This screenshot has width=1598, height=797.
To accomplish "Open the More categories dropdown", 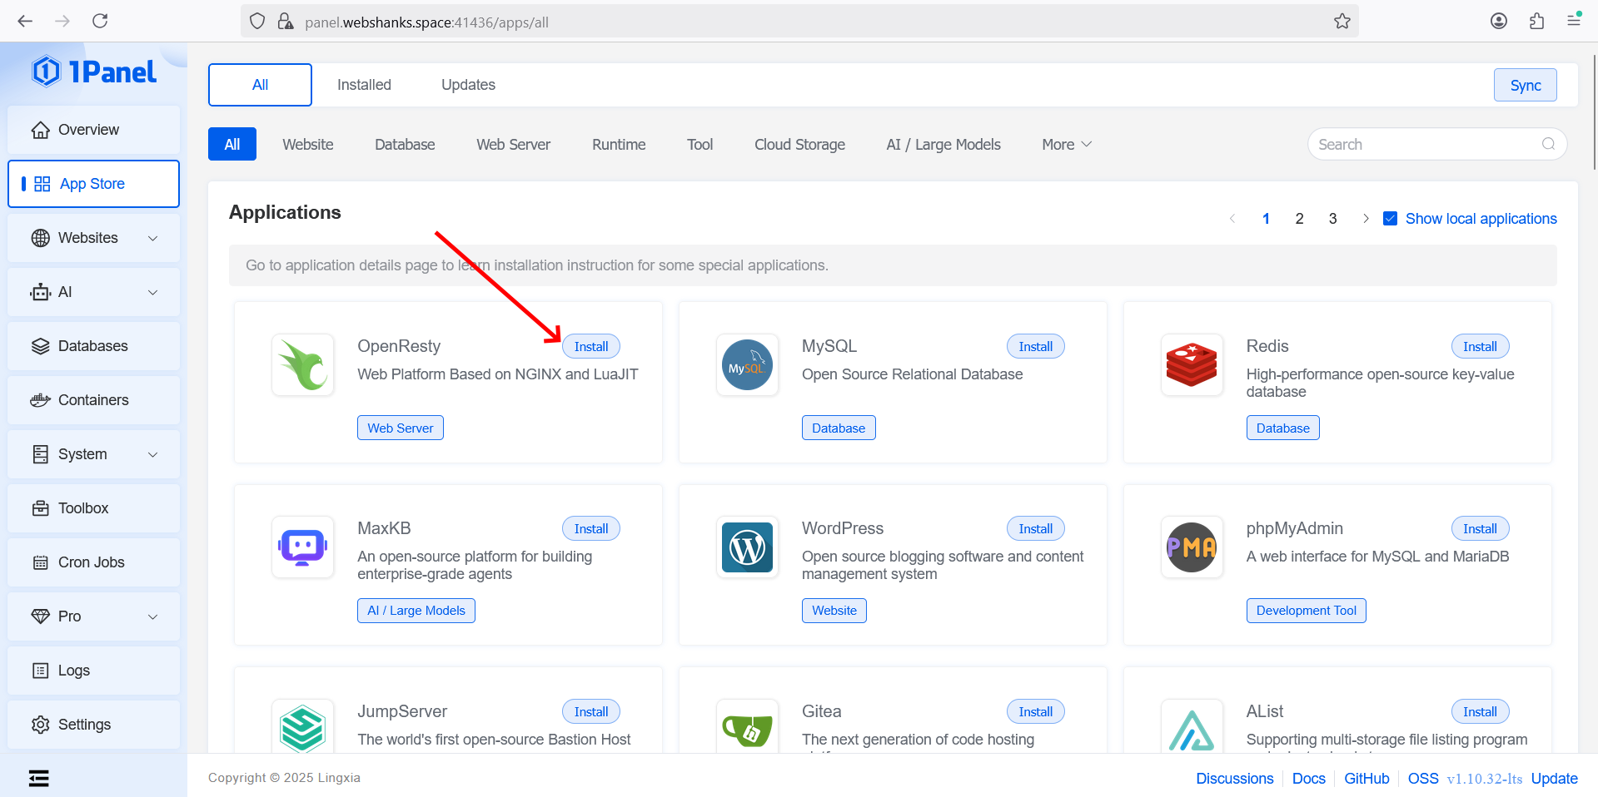I will (1067, 145).
